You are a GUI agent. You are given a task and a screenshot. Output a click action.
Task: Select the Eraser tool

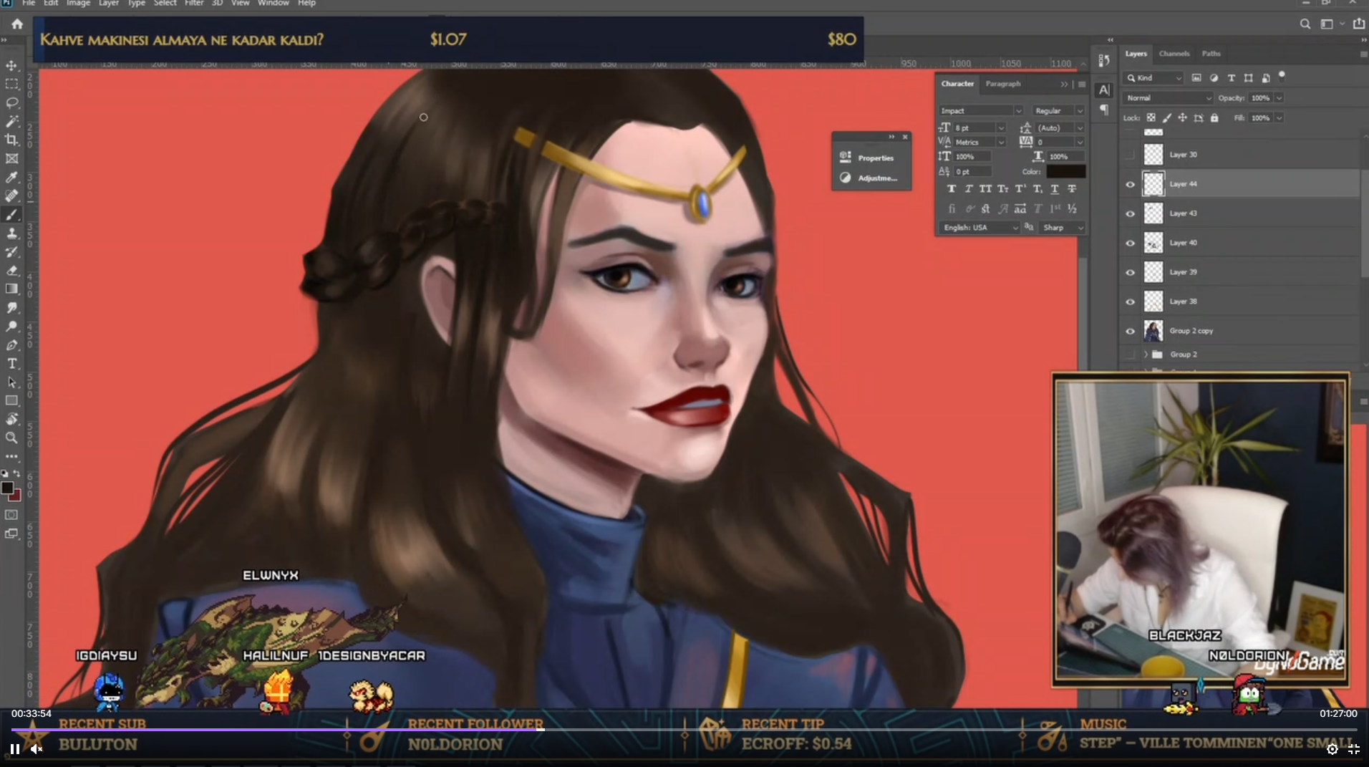tap(11, 271)
